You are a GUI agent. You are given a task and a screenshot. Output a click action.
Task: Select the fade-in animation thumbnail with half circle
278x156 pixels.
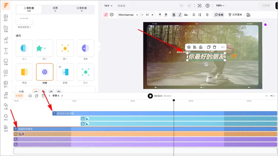[x=24, y=48]
